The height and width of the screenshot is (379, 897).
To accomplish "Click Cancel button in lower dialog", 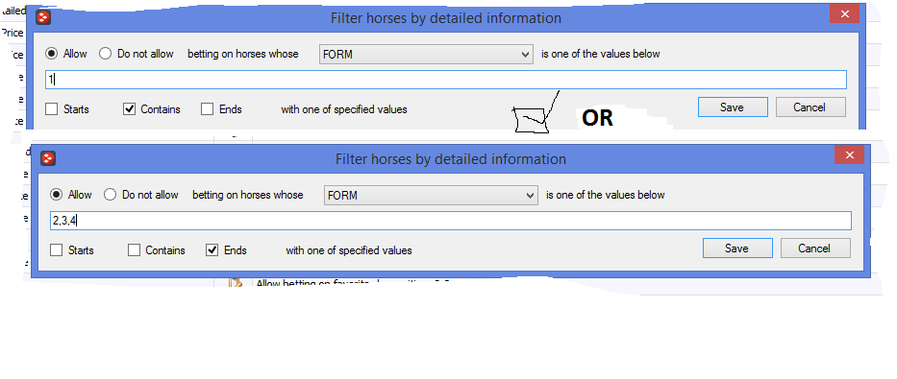I will click(815, 249).
